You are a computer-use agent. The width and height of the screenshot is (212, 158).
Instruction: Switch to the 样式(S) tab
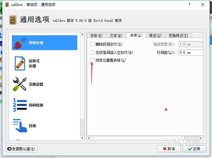[x=155, y=36]
